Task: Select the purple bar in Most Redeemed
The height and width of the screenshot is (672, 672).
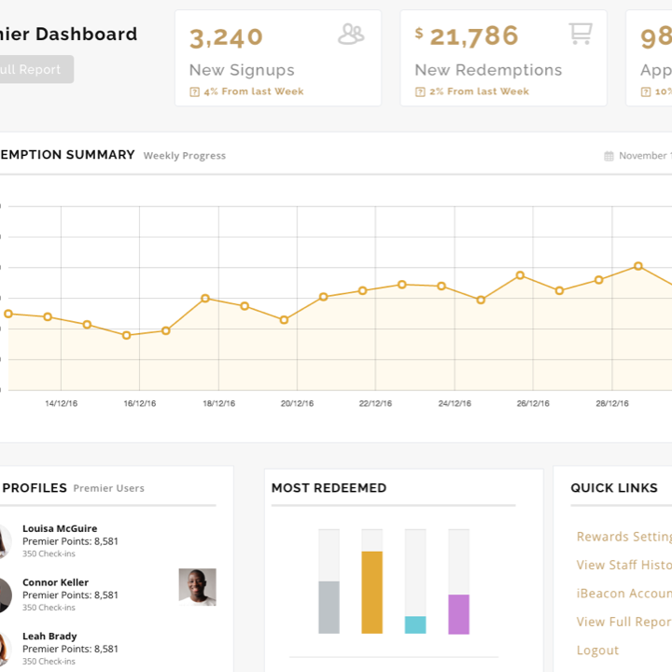Action: 458,613
